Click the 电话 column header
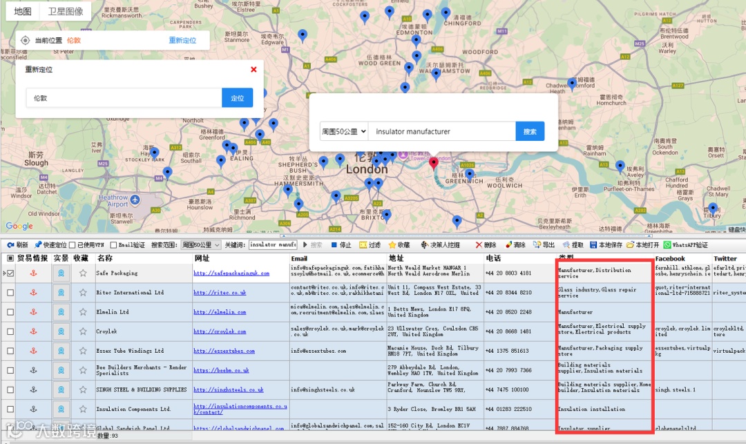Viewport: 746px width, 444px height. click(493, 258)
